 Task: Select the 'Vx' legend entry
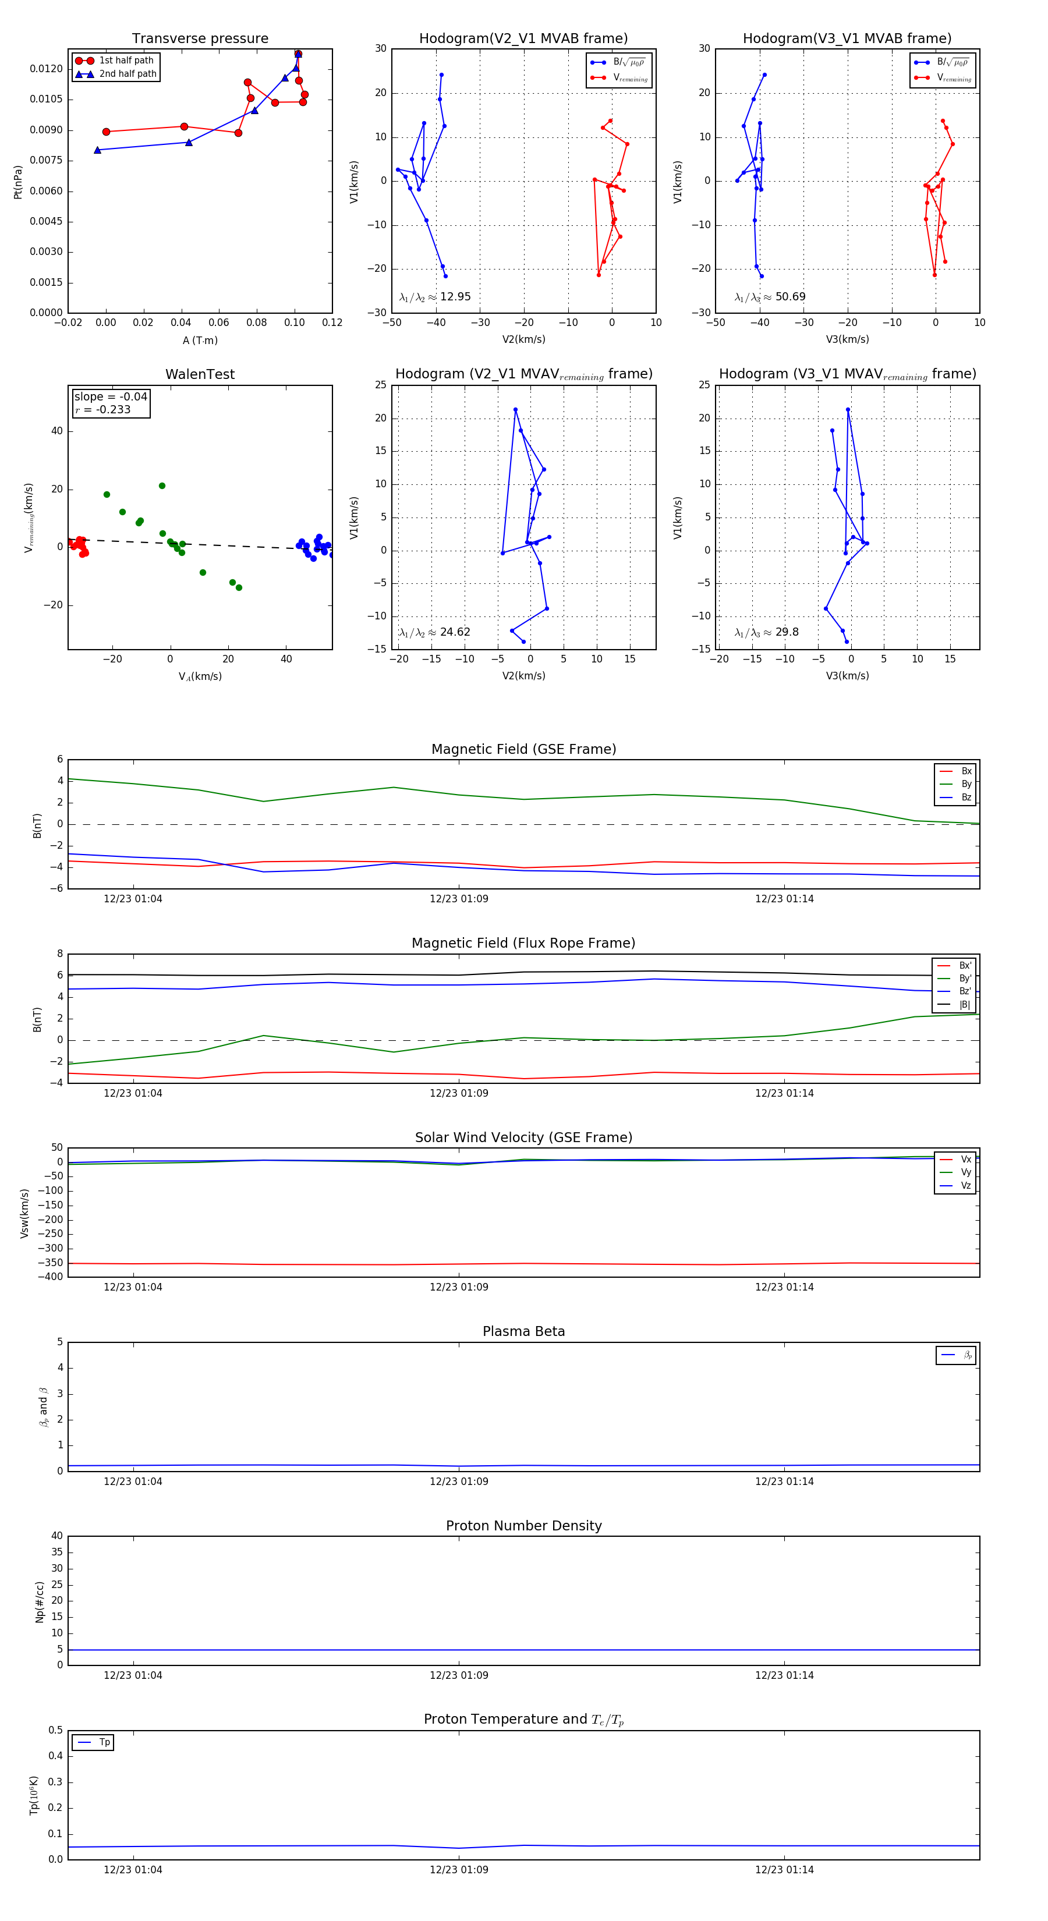(955, 1159)
